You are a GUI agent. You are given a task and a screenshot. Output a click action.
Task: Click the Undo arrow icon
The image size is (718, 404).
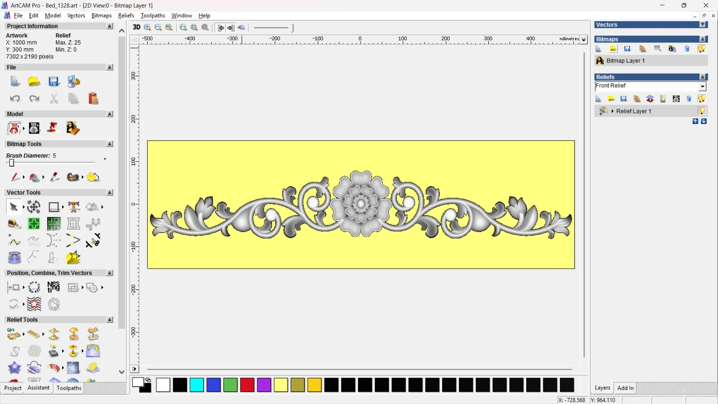click(15, 99)
